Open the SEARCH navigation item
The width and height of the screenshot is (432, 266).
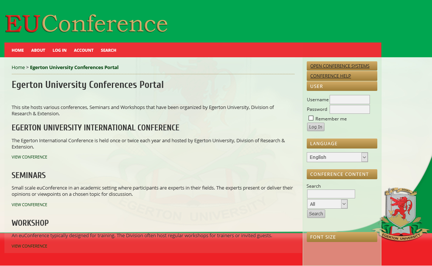click(x=108, y=50)
